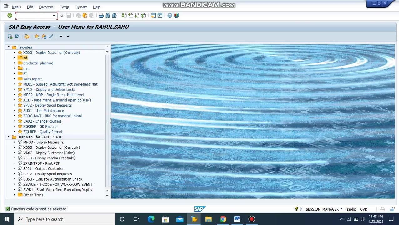Click the Create New Session icon
399x225 pixels.
click(153, 16)
